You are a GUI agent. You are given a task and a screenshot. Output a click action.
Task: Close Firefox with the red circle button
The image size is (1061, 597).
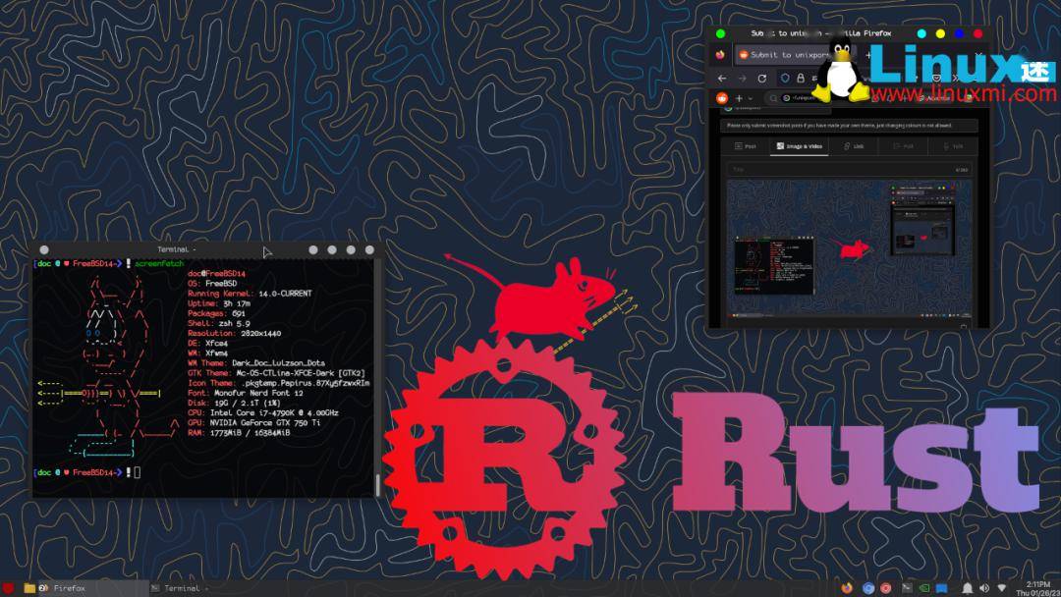coord(977,33)
